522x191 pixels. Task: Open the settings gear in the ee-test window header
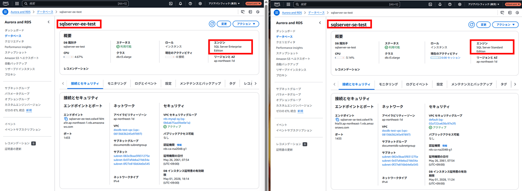pos(199,4)
